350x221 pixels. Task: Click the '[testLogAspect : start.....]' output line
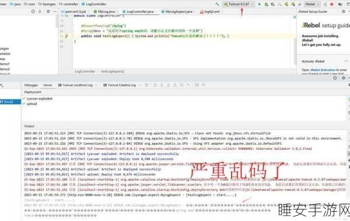(x=49, y=200)
